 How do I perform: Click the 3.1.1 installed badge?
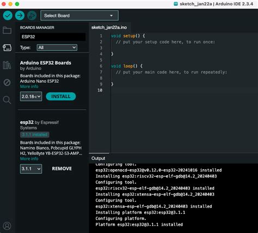point(34,135)
